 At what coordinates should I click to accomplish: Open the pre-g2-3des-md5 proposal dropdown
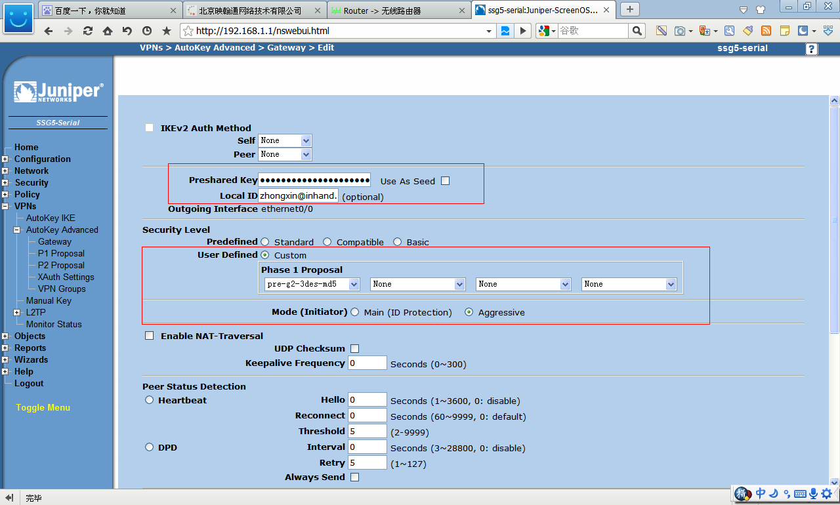(x=312, y=284)
